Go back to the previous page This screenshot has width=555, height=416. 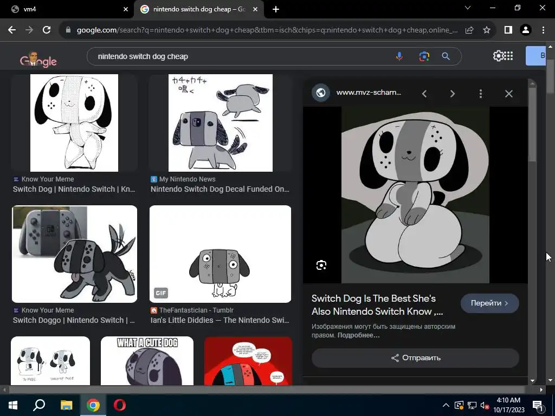(x=12, y=30)
